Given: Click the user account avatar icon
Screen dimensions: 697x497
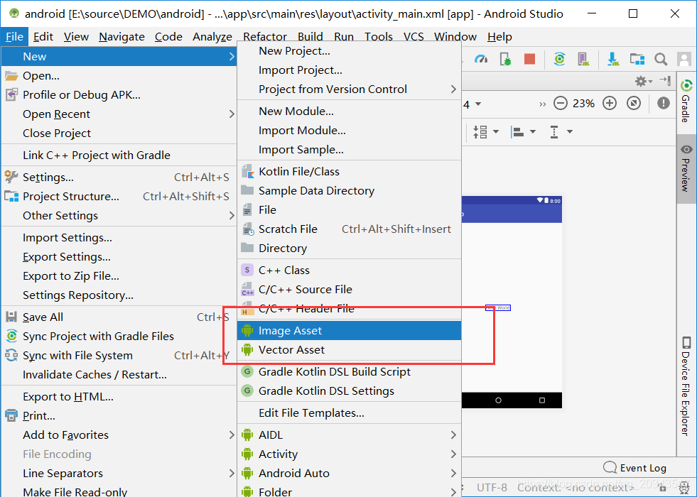Looking at the screenshot, I should click(684, 59).
